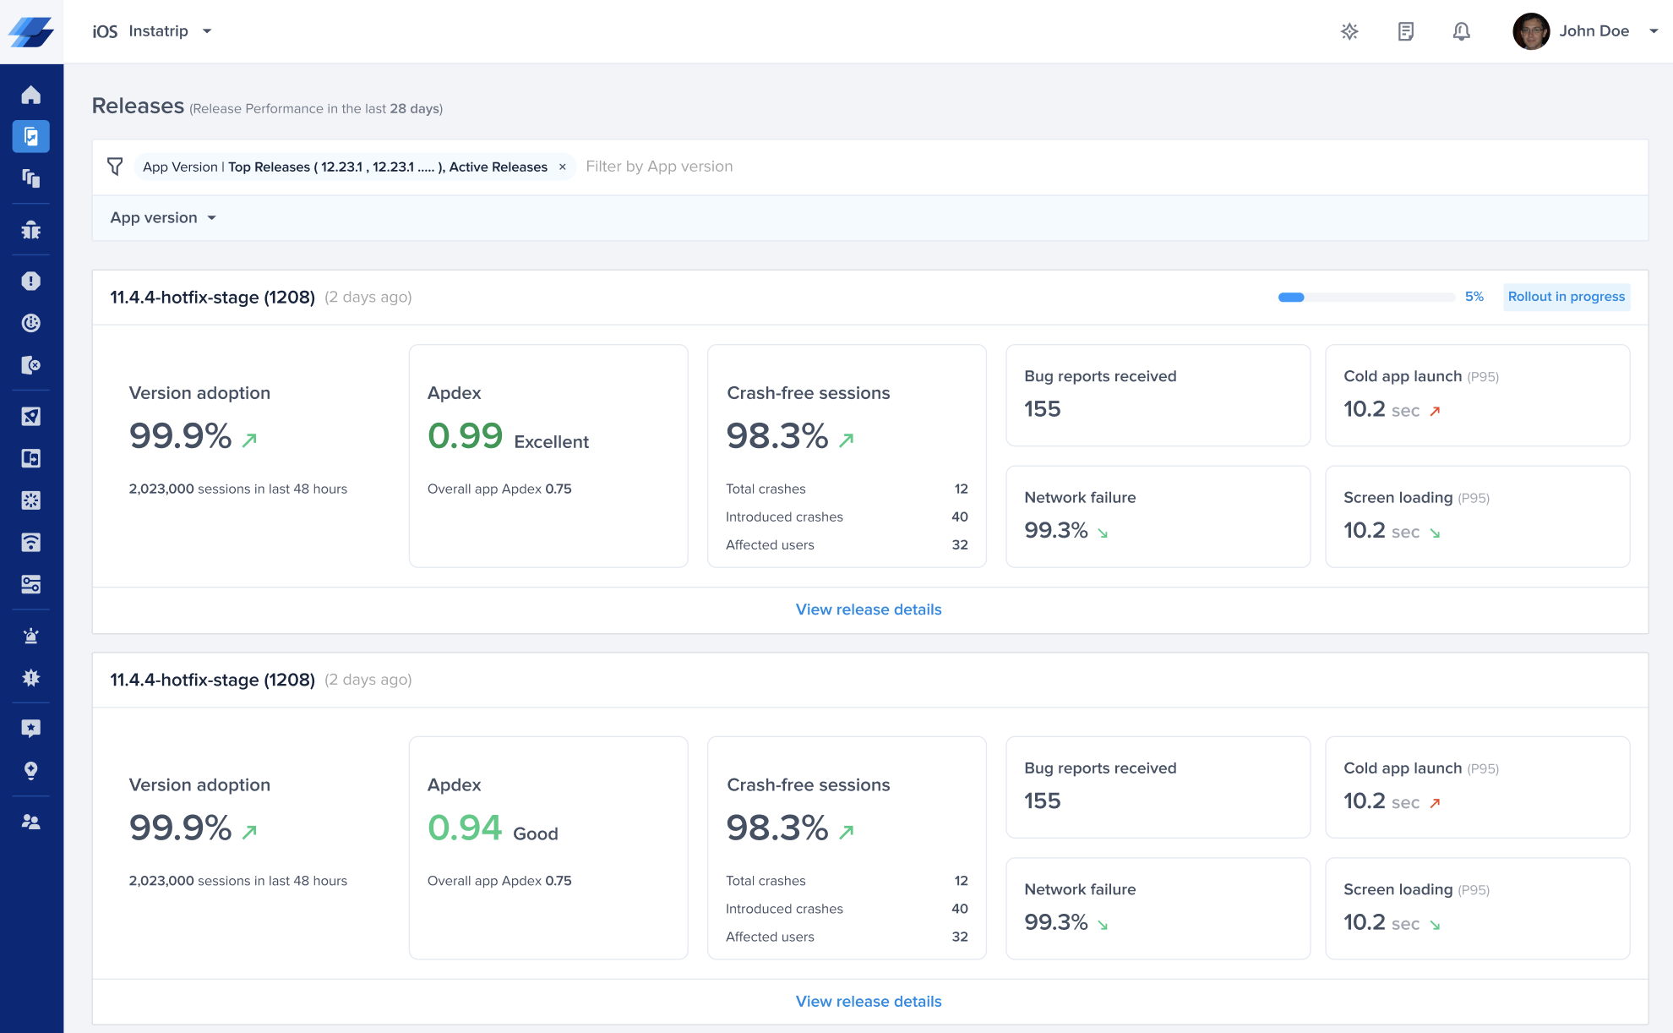The width and height of the screenshot is (1673, 1033).
Task: Click the sparkle icon in top bar
Action: tap(1349, 31)
